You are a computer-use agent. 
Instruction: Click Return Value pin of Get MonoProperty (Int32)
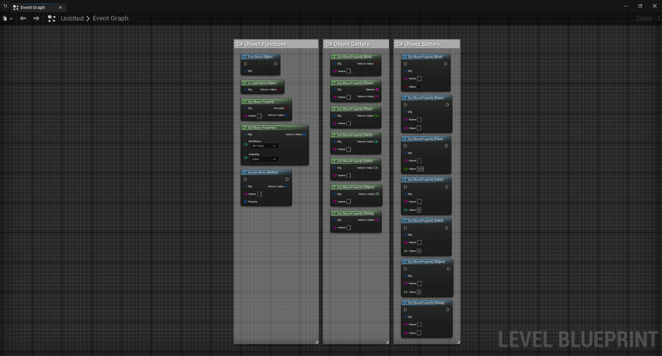tap(376, 142)
